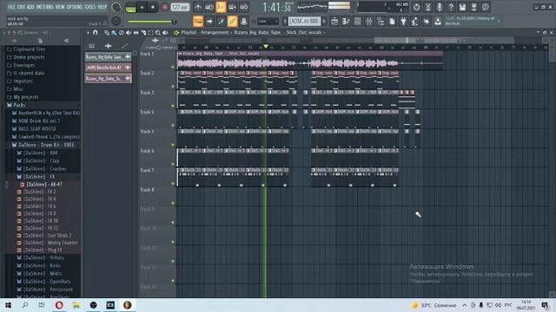Open the TOOLS menu

point(90,7)
